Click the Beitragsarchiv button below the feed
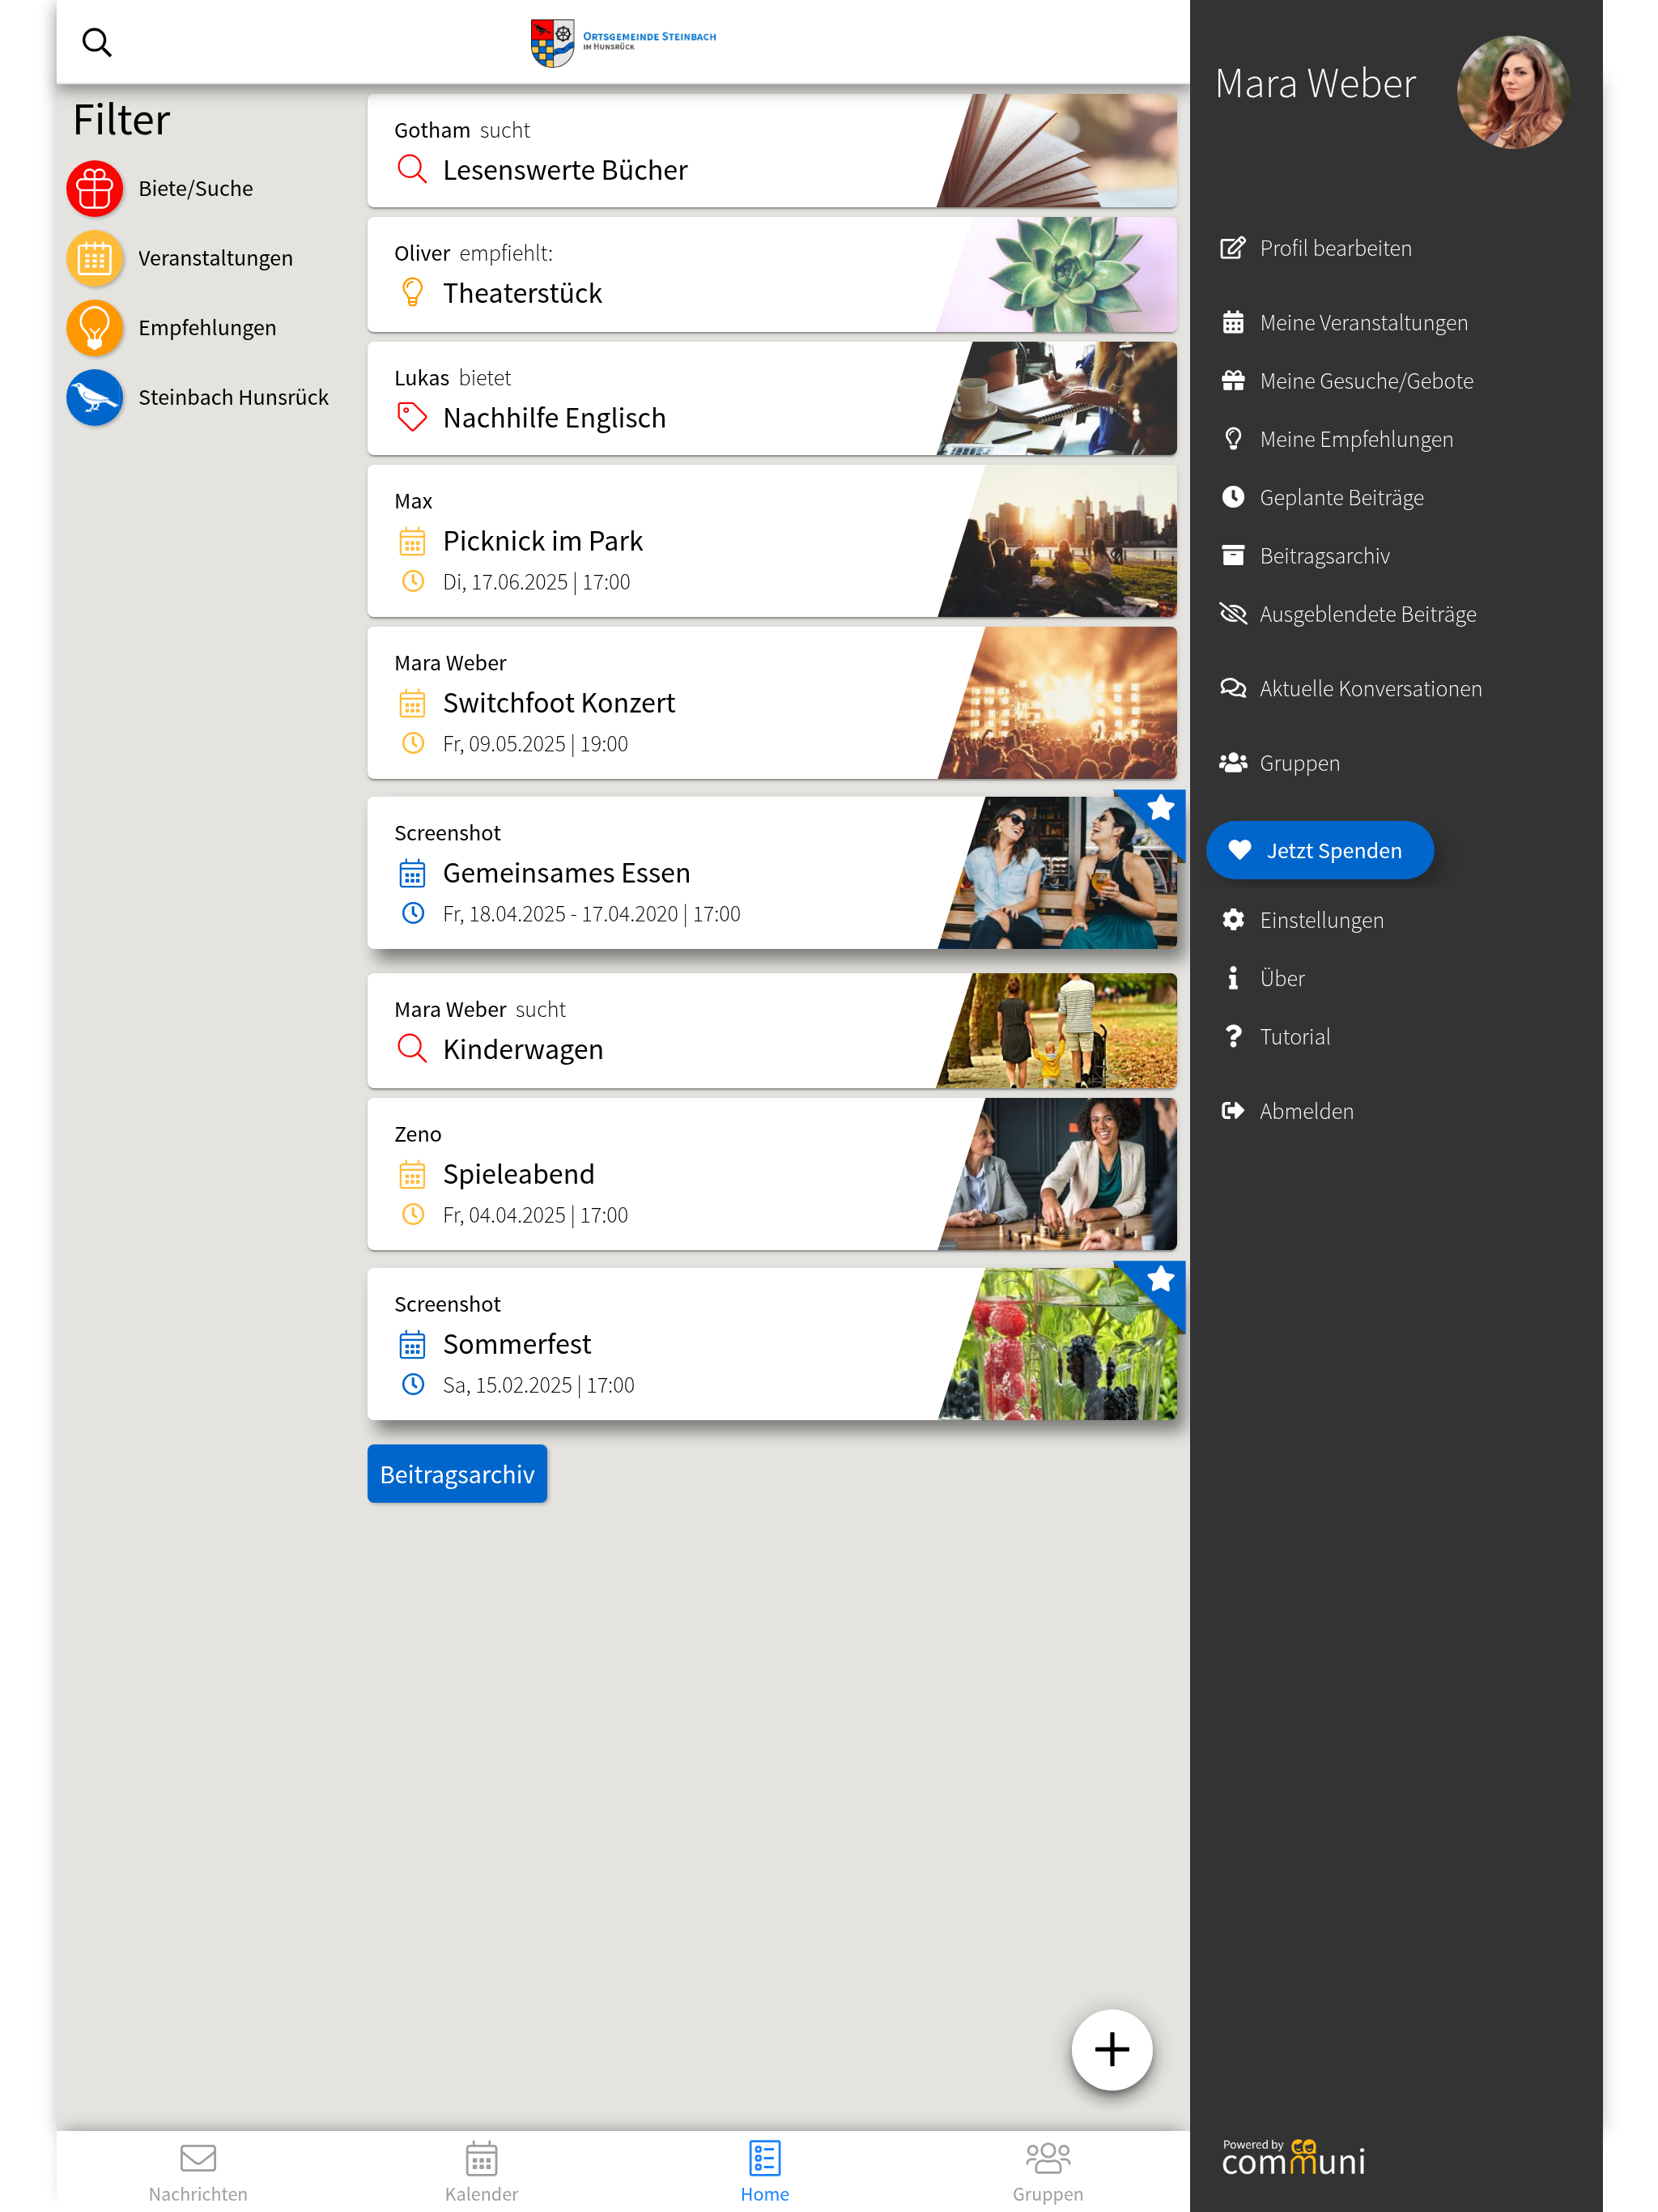 coord(457,1474)
